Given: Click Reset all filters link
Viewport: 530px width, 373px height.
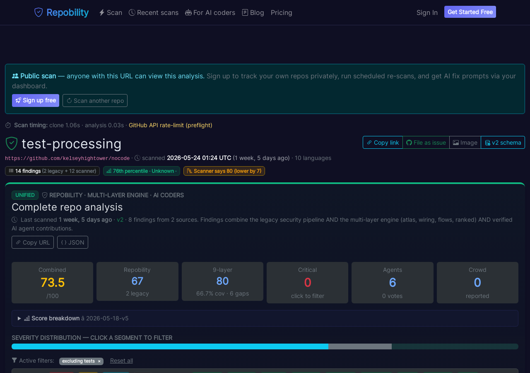Looking at the screenshot, I should click(x=121, y=361).
